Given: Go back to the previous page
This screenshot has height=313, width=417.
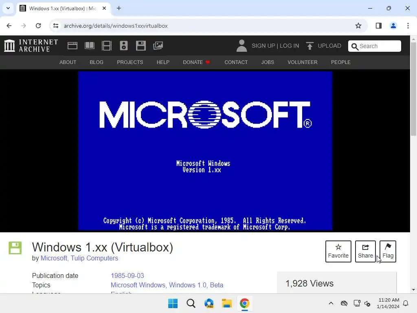Looking at the screenshot, I should 9,26.
